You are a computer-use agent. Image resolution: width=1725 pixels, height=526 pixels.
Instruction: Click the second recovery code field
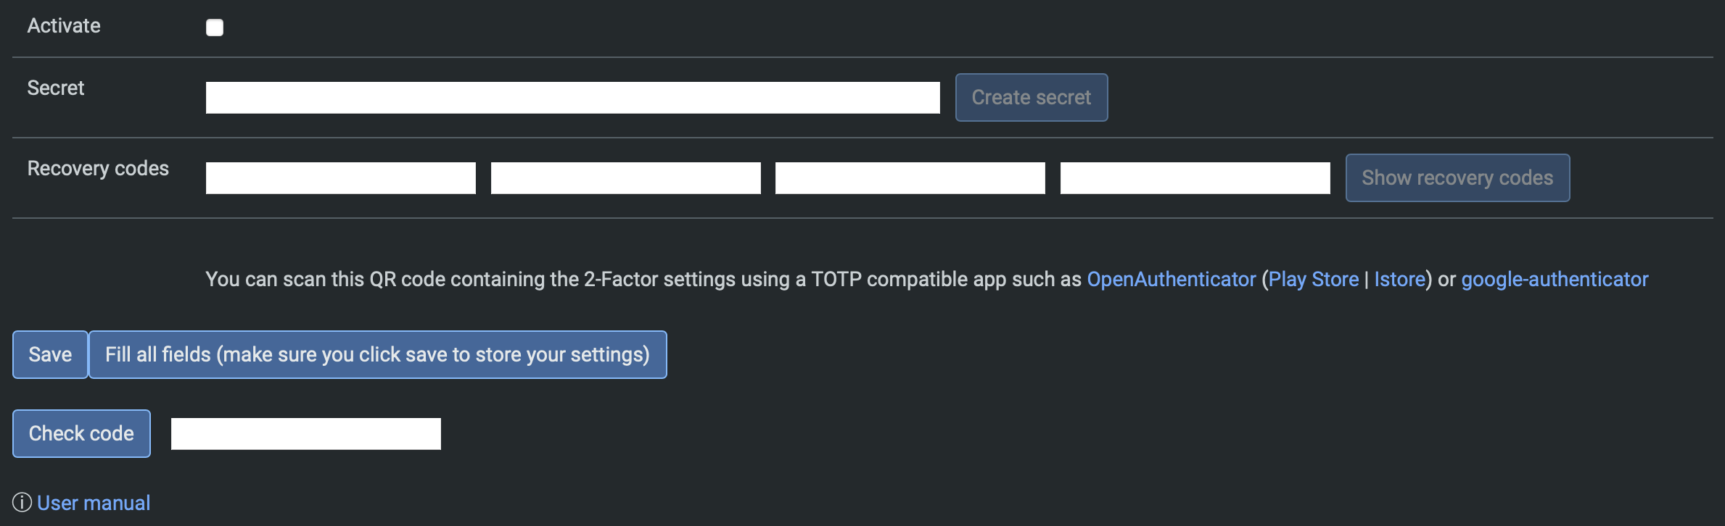625,178
